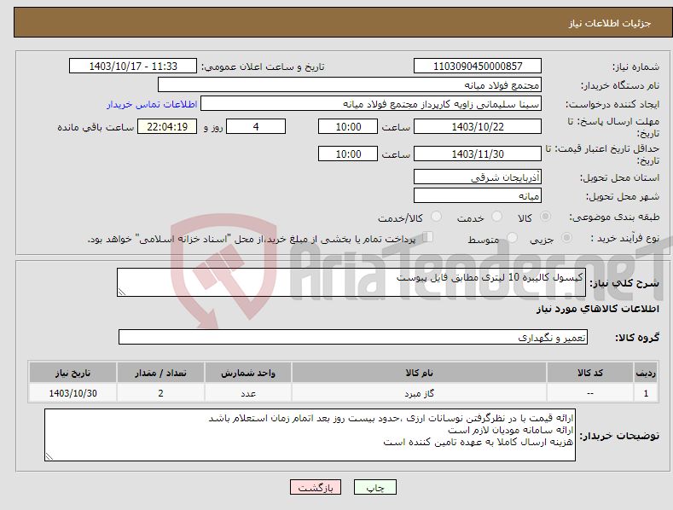This screenshot has width=673, height=510.
Task: Click the unit cell عدد
Action: tap(248, 393)
